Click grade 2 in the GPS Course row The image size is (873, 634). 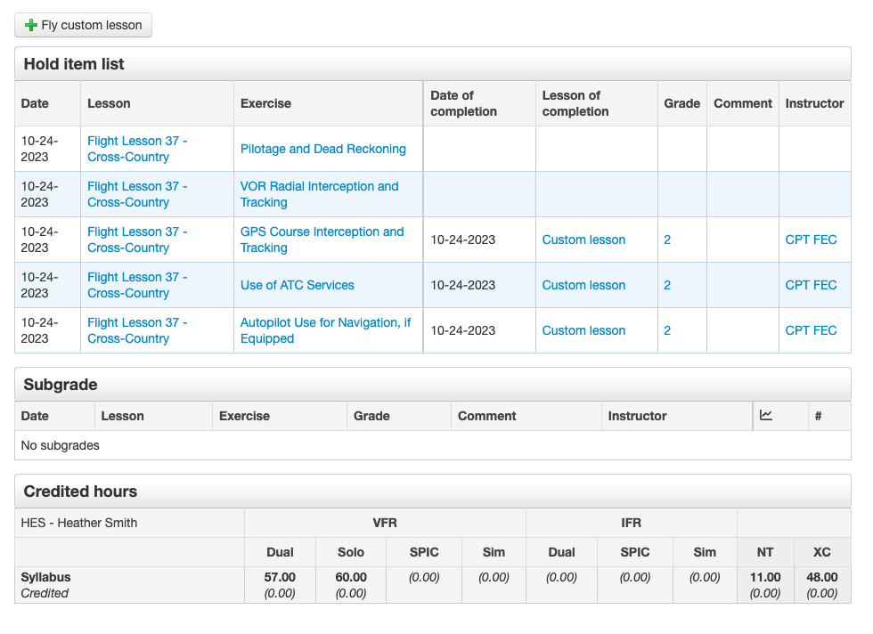(667, 240)
